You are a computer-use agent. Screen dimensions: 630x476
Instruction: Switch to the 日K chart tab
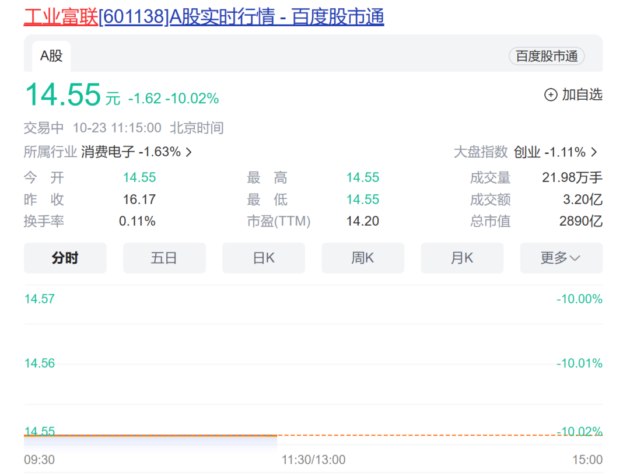[x=264, y=258]
